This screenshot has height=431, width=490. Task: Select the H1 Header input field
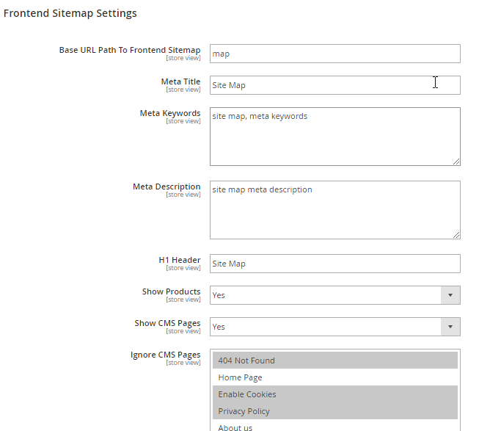point(334,264)
